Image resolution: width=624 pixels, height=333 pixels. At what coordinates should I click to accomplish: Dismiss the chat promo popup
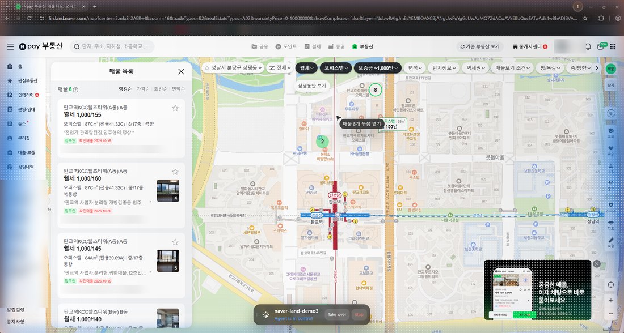tap(597, 263)
